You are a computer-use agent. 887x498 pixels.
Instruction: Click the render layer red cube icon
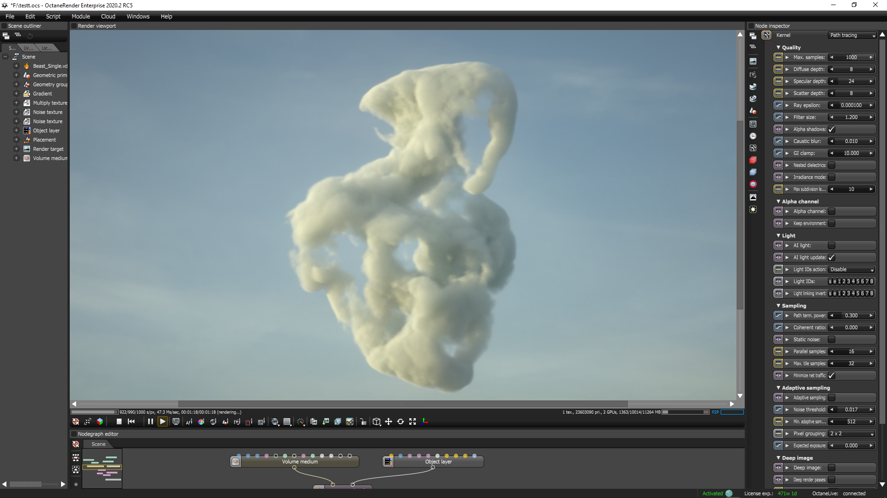(753, 160)
